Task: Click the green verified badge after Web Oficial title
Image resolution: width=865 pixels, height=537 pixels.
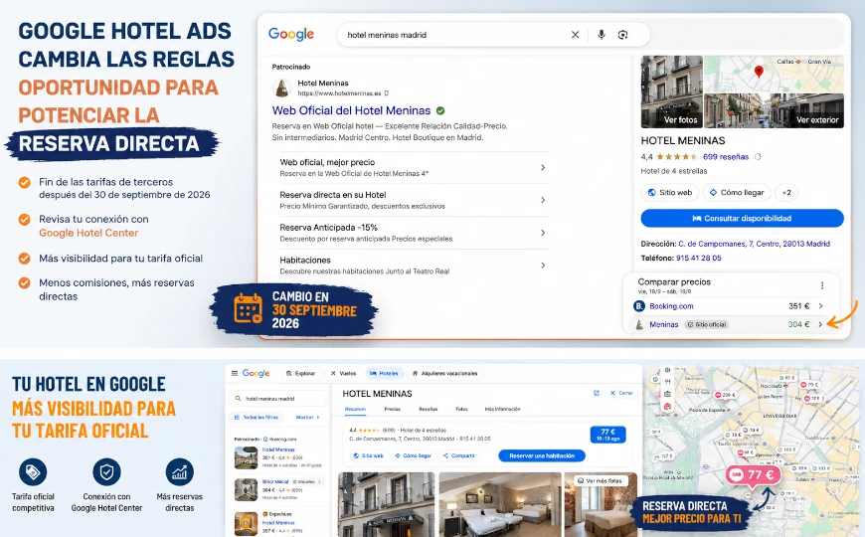Action: click(440, 110)
